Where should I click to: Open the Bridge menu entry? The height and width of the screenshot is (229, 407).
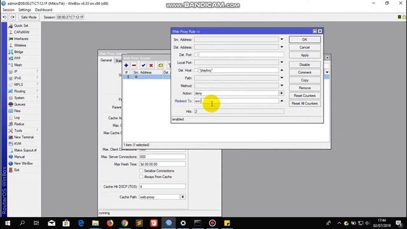[x=18, y=52]
